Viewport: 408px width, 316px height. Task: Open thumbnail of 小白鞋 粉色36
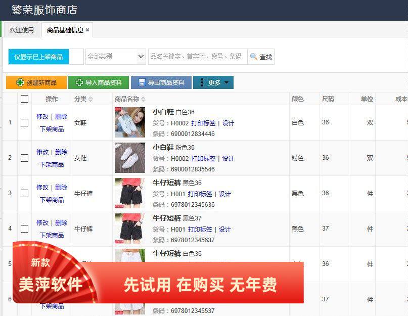130,158
